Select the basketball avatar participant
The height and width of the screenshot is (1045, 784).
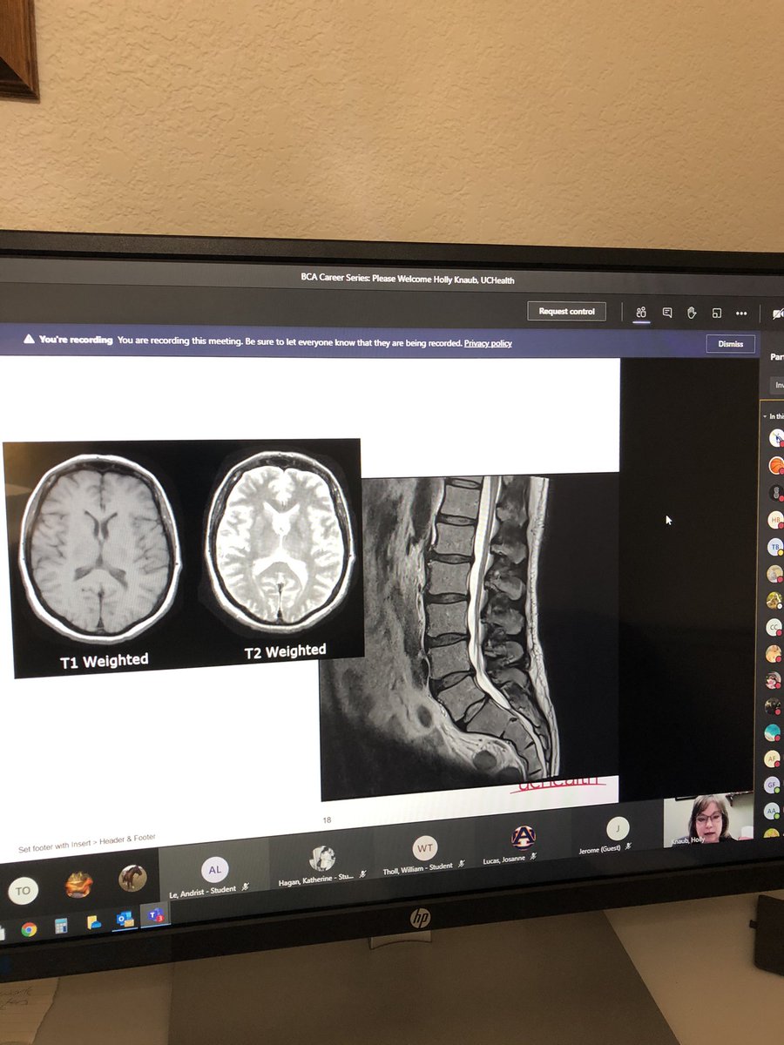[x=775, y=466]
